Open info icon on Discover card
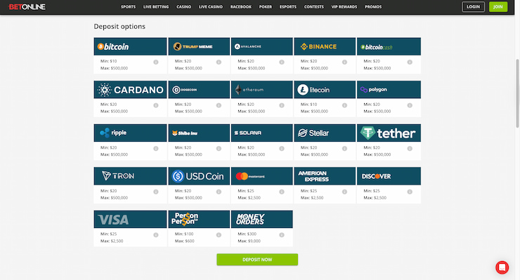The image size is (520, 280). click(410, 192)
